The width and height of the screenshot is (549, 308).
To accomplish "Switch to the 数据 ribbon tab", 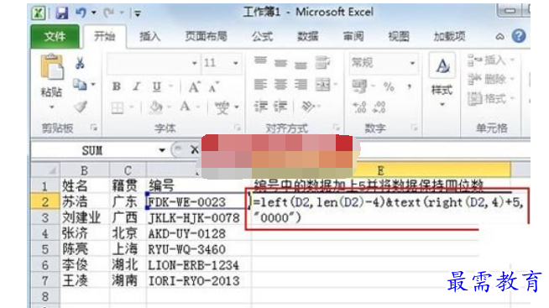I will pyautogui.click(x=308, y=36).
